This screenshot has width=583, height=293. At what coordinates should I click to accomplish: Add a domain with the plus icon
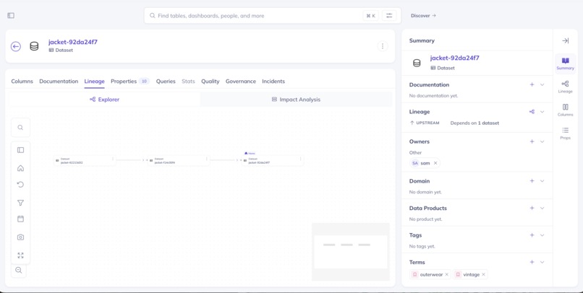pyautogui.click(x=532, y=181)
